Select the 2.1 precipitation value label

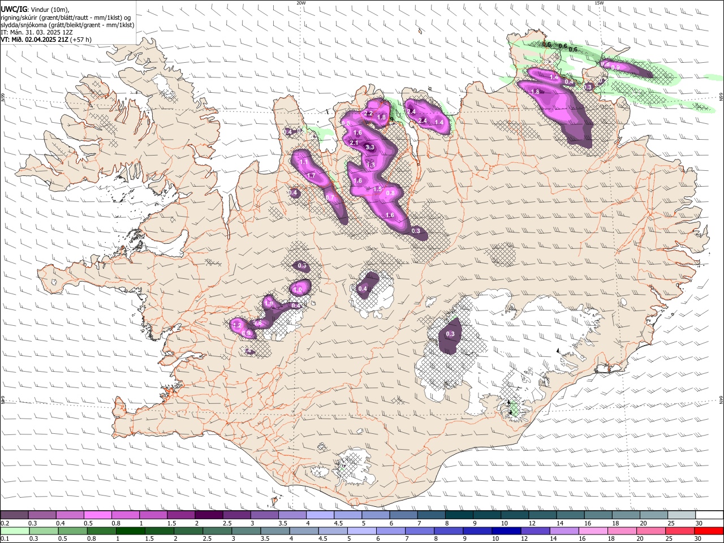(x=354, y=143)
